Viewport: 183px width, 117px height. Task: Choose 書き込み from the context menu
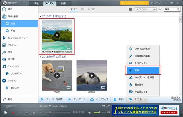(143, 85)
